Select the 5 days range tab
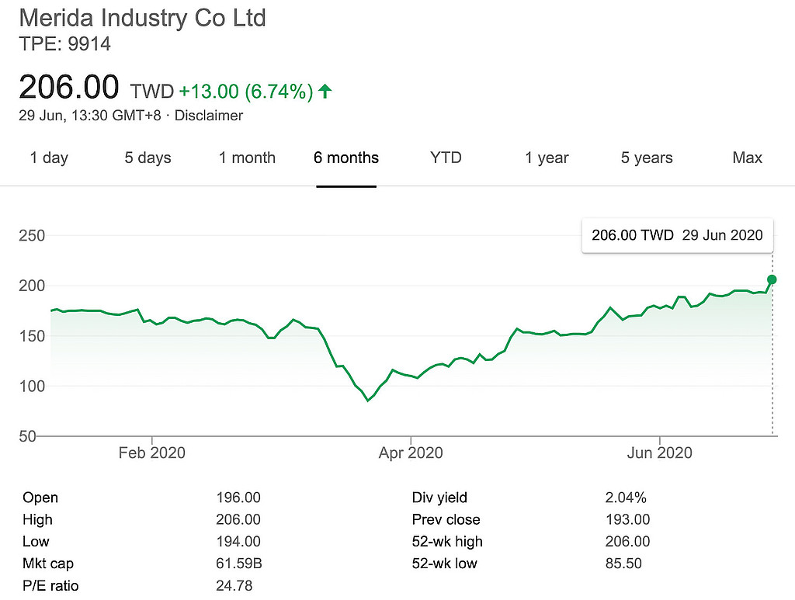 [148, 158]
